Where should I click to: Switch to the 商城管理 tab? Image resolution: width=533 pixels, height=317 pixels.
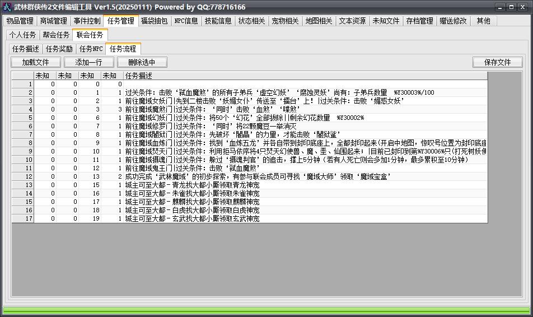pyautogui.click(x=53, y=21)
